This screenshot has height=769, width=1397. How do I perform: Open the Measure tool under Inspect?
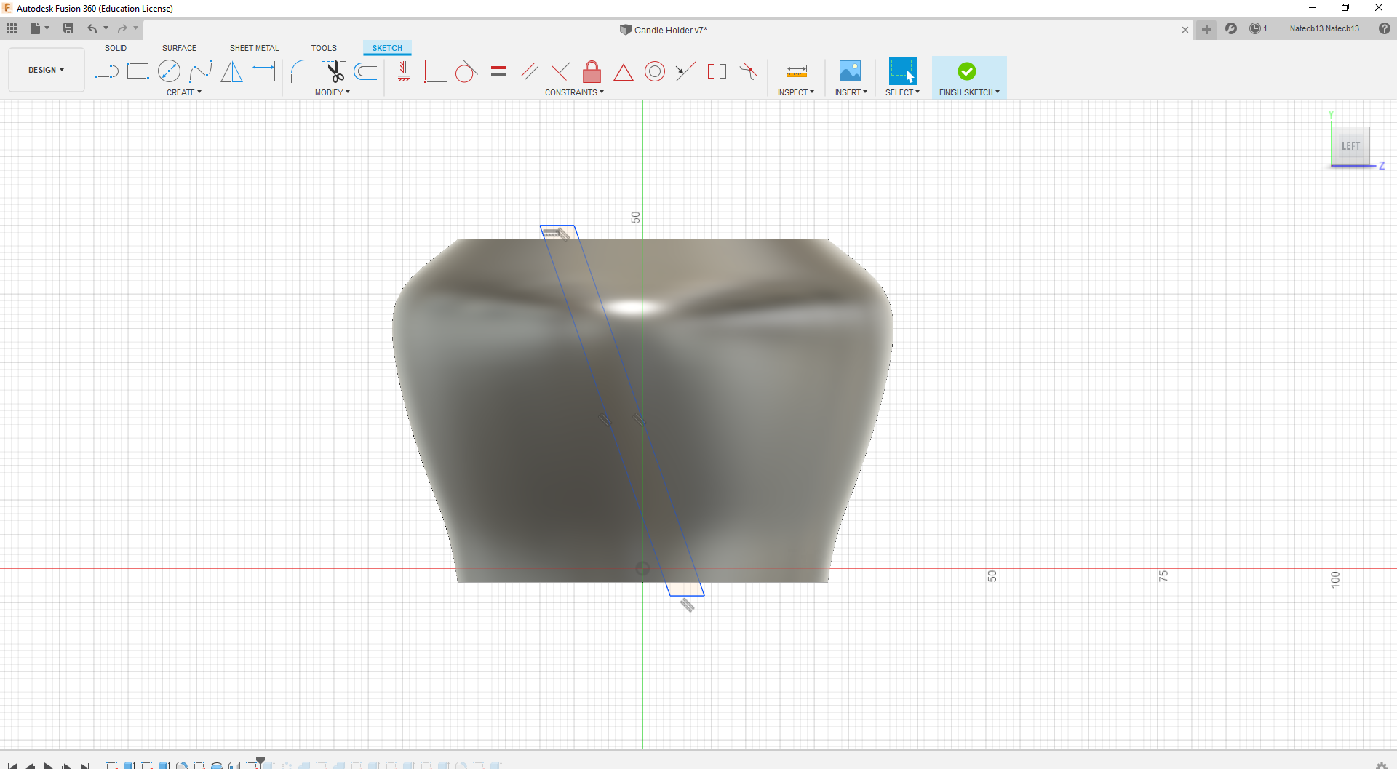tap(796, 71)
